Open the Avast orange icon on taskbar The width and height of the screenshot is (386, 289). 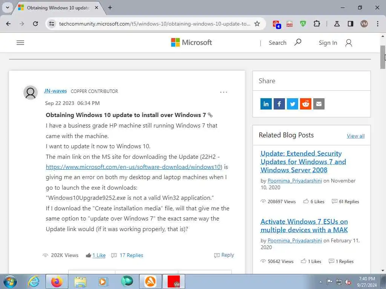[x=150, y=281]
